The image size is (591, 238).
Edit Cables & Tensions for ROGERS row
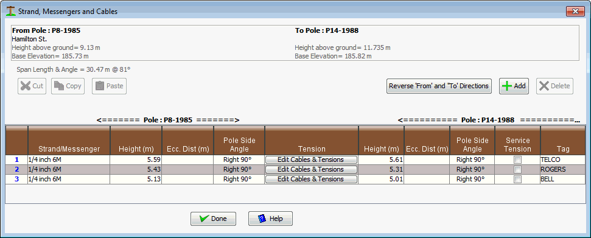(311, 169)
